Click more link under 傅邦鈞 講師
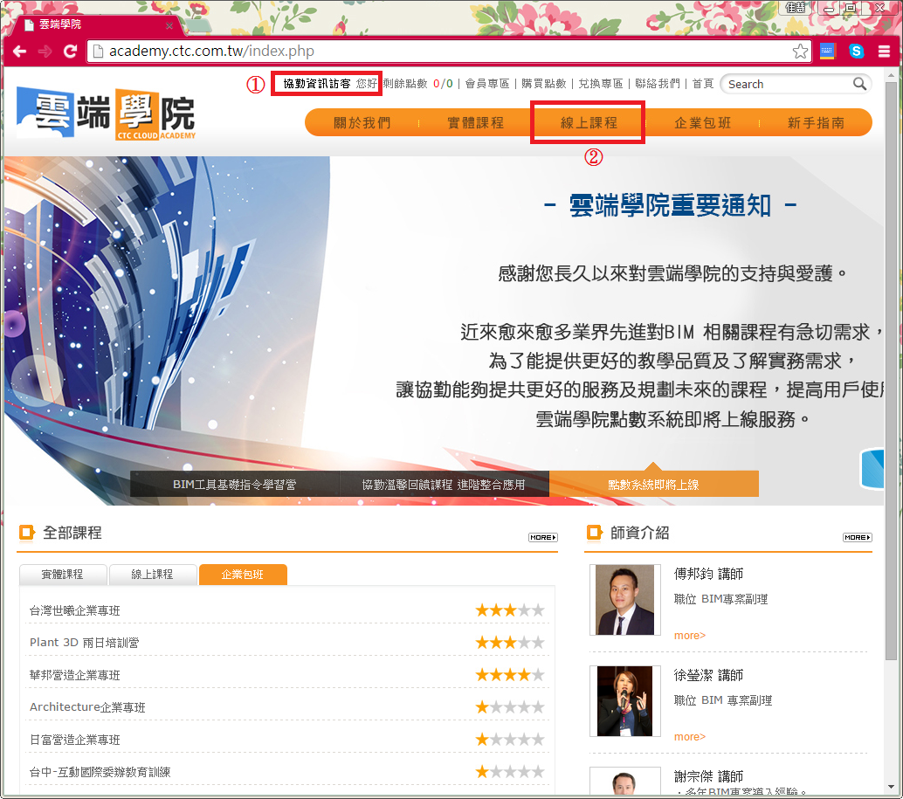 click(x=689, y=636)
